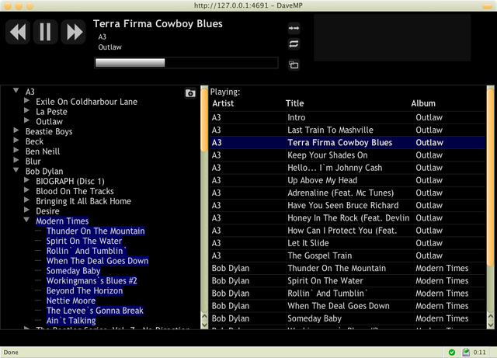The image size is (497, 358).
Task: Click the camera icon above library tree
Action: coord(190,93)
